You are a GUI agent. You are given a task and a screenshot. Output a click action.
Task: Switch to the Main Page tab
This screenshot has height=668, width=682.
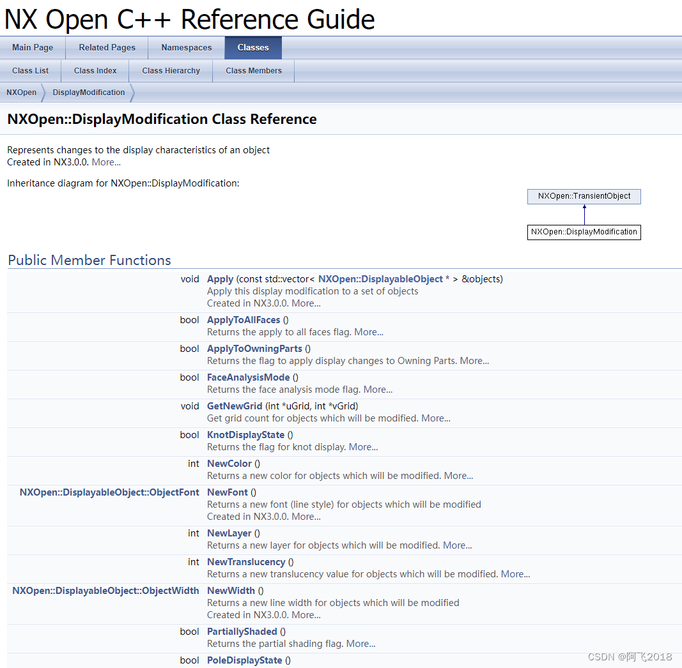tap(33, 47)
